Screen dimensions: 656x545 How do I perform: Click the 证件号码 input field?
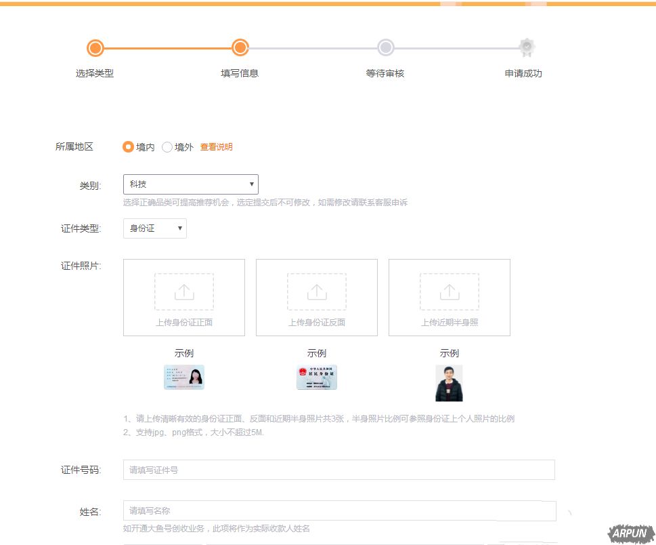[338, 469]
